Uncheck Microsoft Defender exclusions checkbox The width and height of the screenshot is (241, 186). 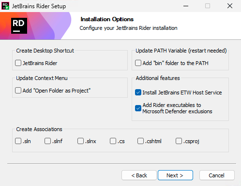(x=138, y=108)
